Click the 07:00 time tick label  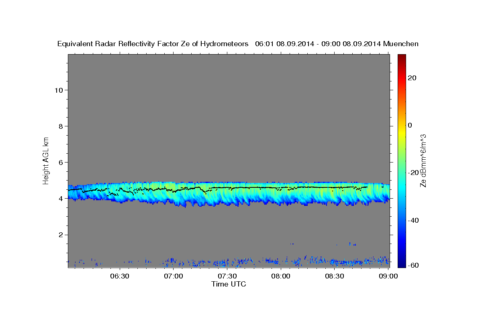(x=174, y=276)
